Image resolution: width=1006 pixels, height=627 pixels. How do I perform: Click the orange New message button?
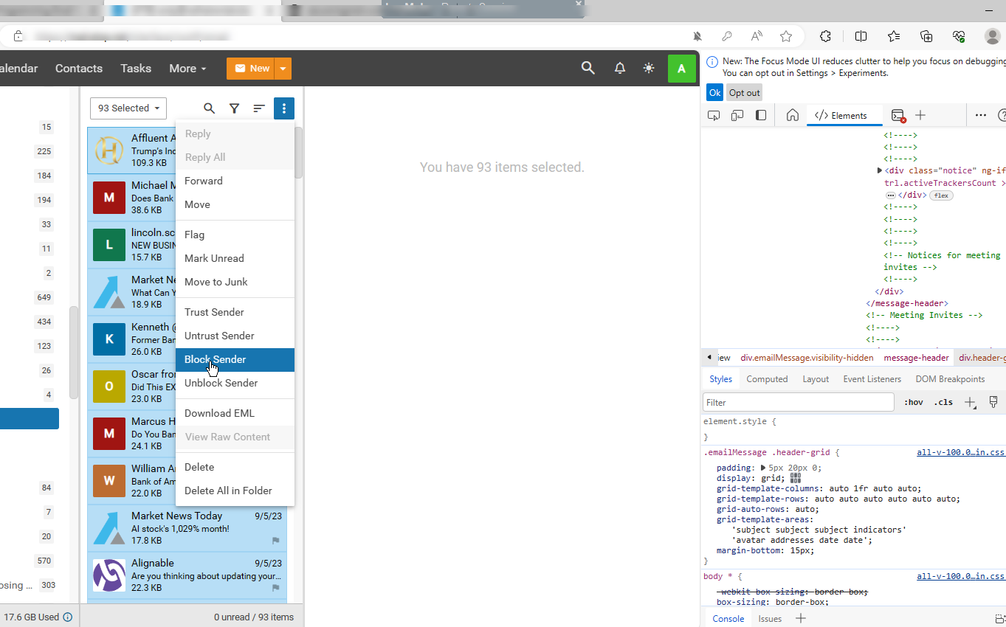(x=251, y=69)
